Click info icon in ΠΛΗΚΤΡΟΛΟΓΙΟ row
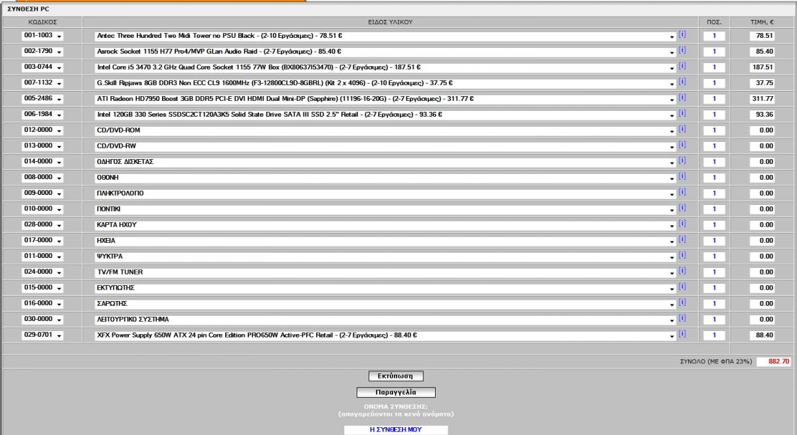This screenshot has height=435, width=797. click(682, 192)
